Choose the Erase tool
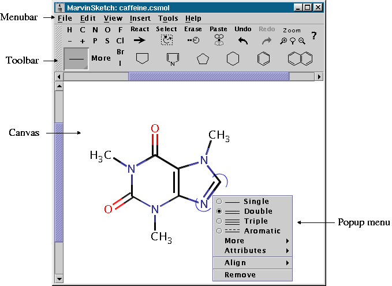Screen dimensions: 392x286 pyautogui.click(x=193, y=40)
